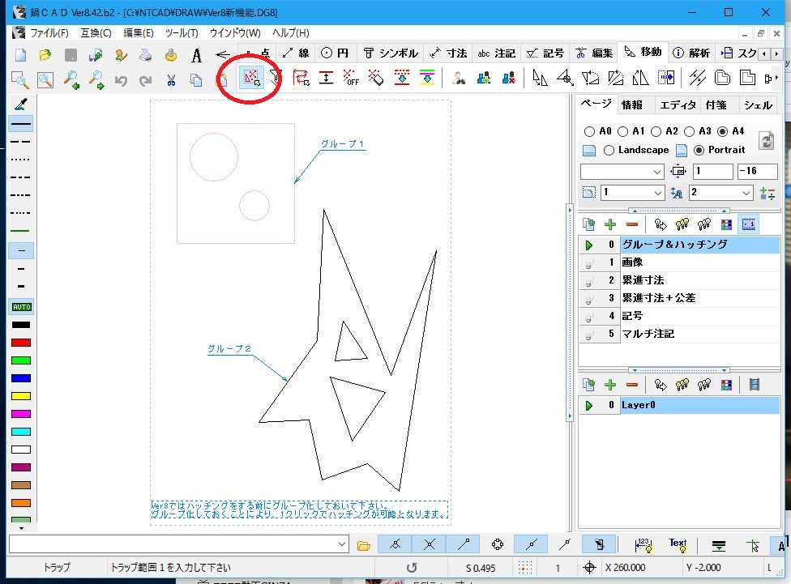791x584 pixels.
Task: Select the A1 paper size radio button
Action: 623,132
